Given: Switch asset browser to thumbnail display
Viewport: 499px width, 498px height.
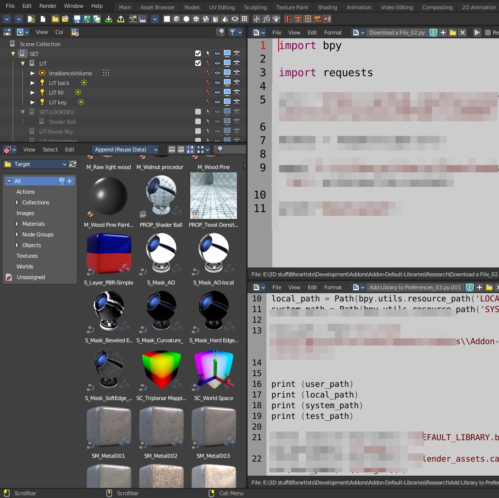Looking at the screenshot, I should (x=190, y=149).
